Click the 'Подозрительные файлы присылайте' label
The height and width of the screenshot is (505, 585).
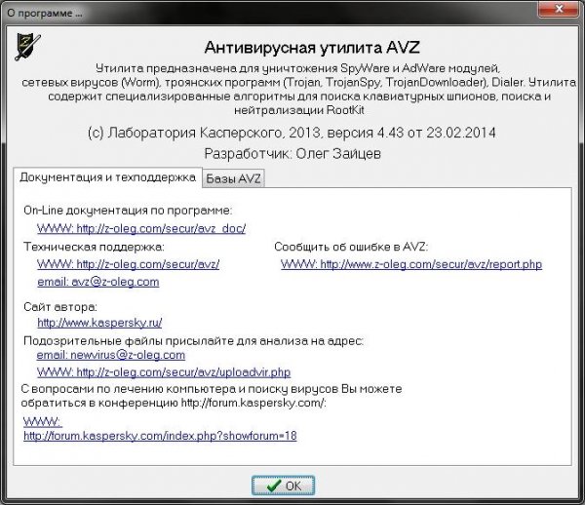pyautogui.click(x=193, y=340)
